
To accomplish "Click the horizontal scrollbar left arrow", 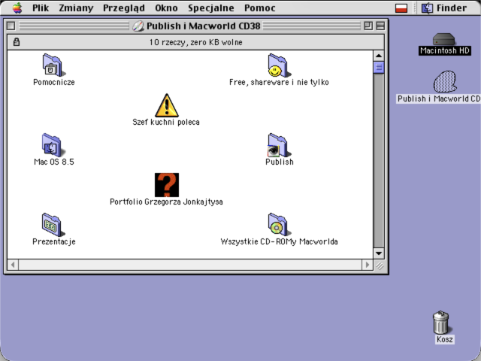I will coord(13,265).
